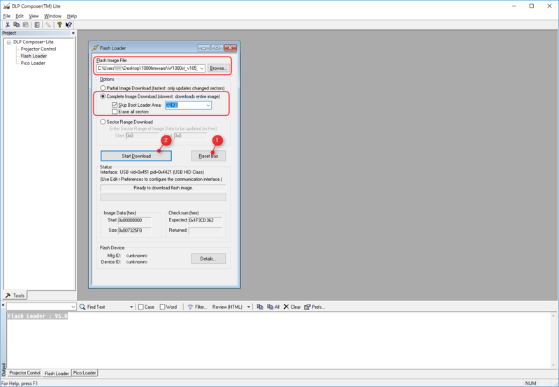This screenshot has width=559, height=387.
Task: Click the Find Text magnifier icon
Action: point(82,307)
